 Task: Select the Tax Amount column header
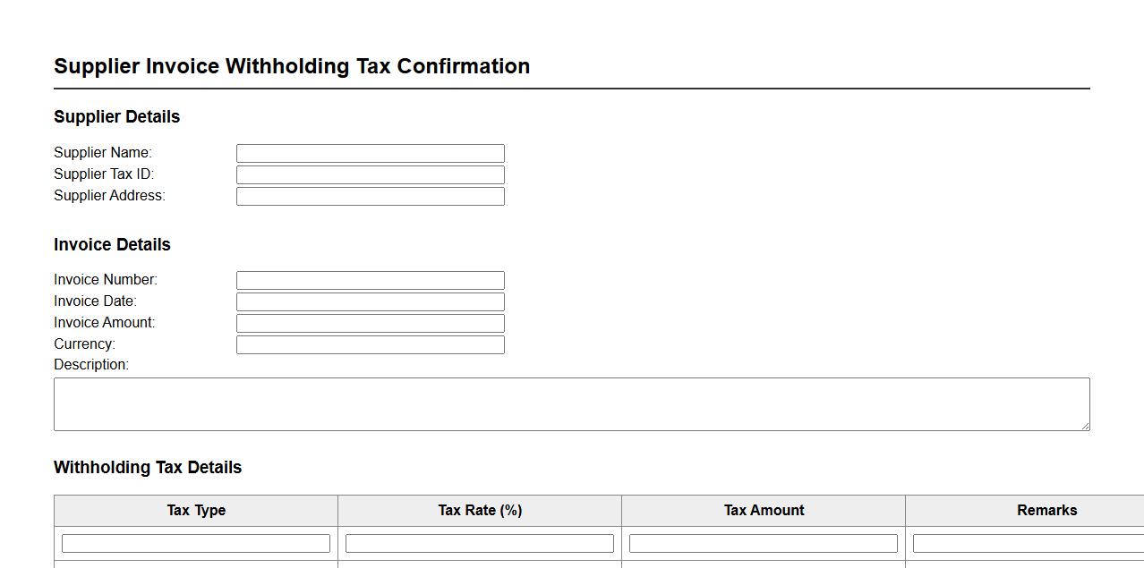[764, 511]
